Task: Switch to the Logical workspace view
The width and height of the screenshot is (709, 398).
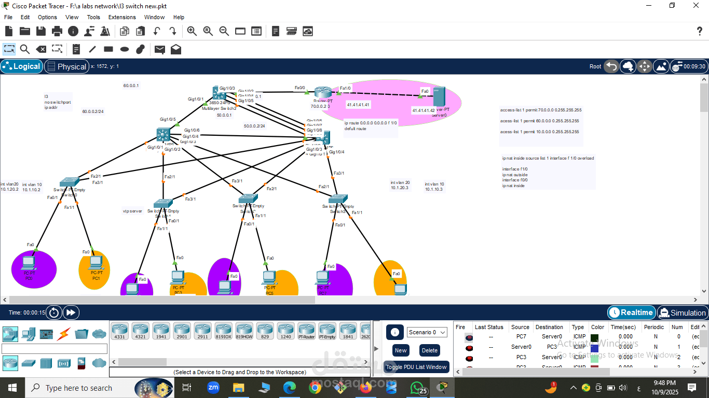Action: point(21,66)
